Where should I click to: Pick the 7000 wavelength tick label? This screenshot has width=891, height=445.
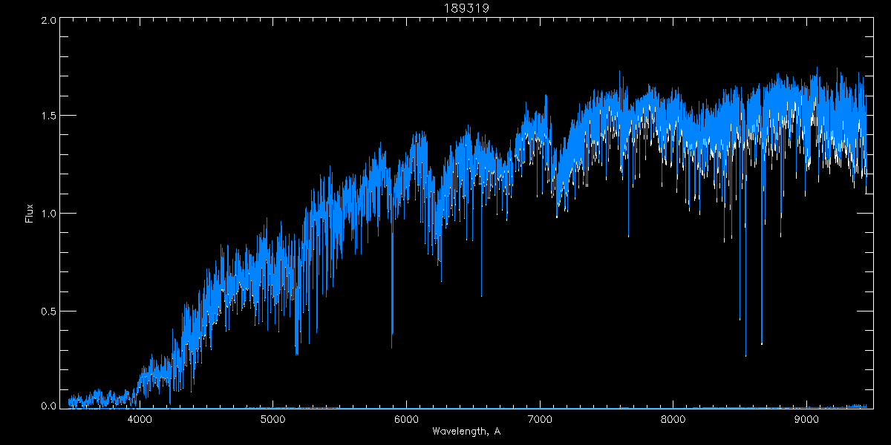click(x=540, y=420)
